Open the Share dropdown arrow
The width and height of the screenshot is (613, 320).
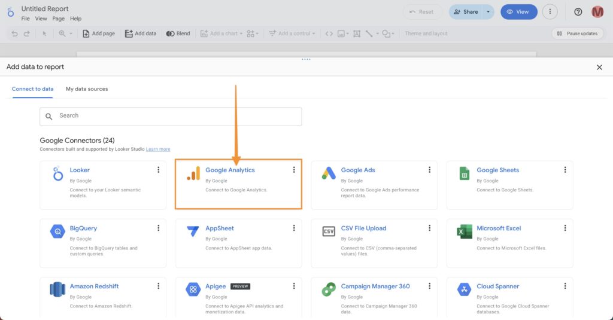(x=488, y=12)
